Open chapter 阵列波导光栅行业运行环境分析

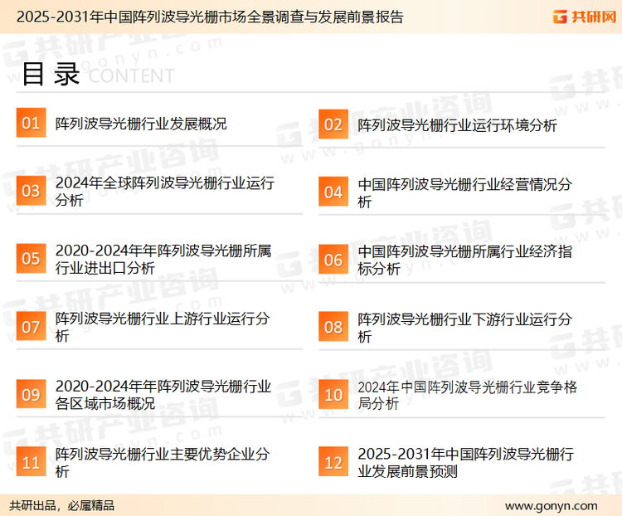tap(457, 125)
